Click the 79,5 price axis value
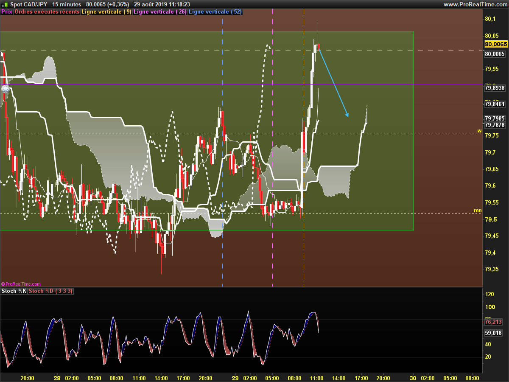Image resolution: width=509 pixels, height=382 pixels. tap(490, 219)
